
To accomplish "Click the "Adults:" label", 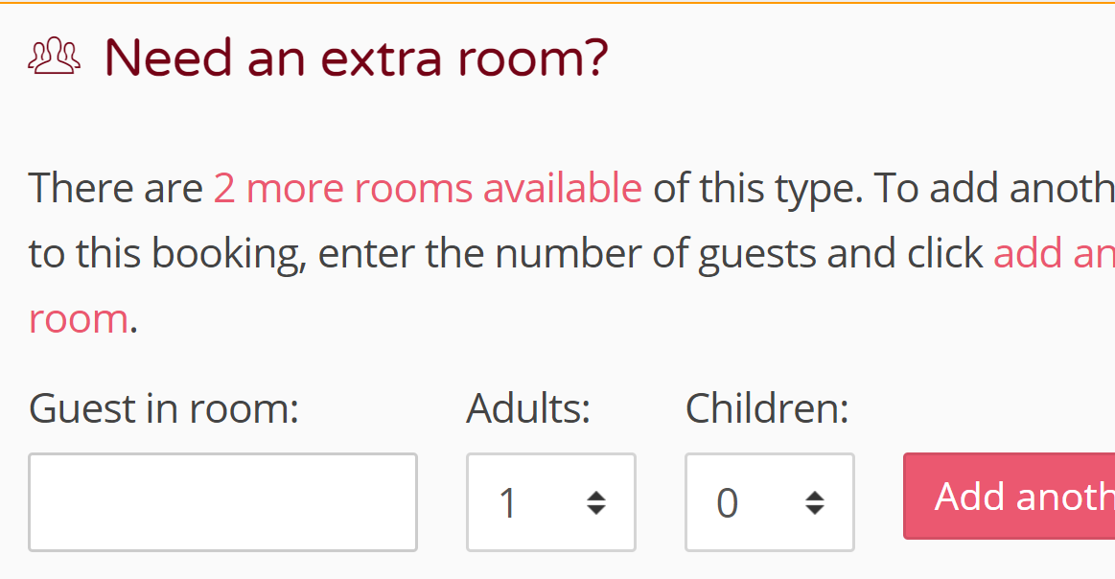I will tap(528, 409).
